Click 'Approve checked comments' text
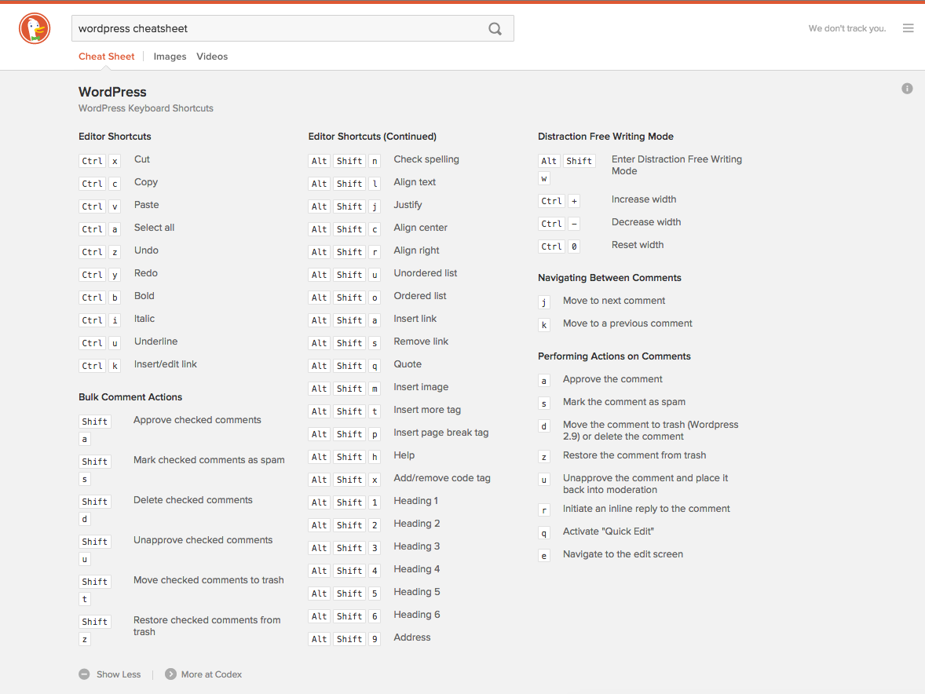Image resolution: width=925 pixels, height=694 pixels. pos(197,420)
